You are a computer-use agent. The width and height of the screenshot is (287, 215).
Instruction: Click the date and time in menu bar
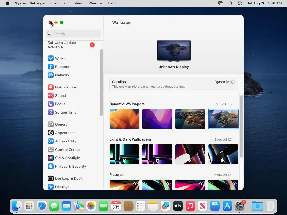click(x=264, y=3)
